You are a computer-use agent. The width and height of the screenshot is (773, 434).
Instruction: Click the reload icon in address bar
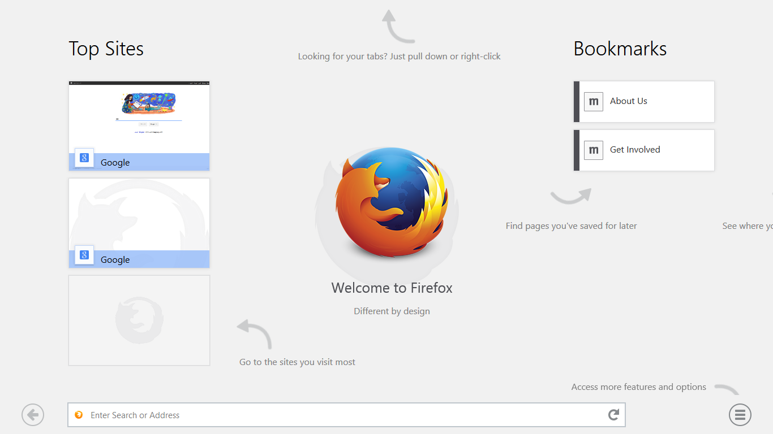(x=613, y=415)
